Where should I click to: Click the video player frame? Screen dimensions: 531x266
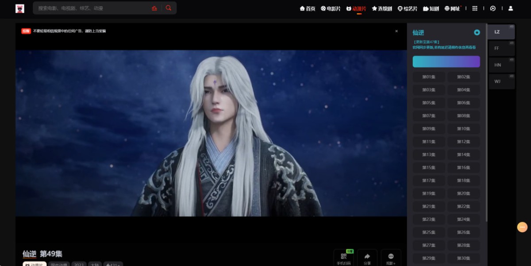211,133
